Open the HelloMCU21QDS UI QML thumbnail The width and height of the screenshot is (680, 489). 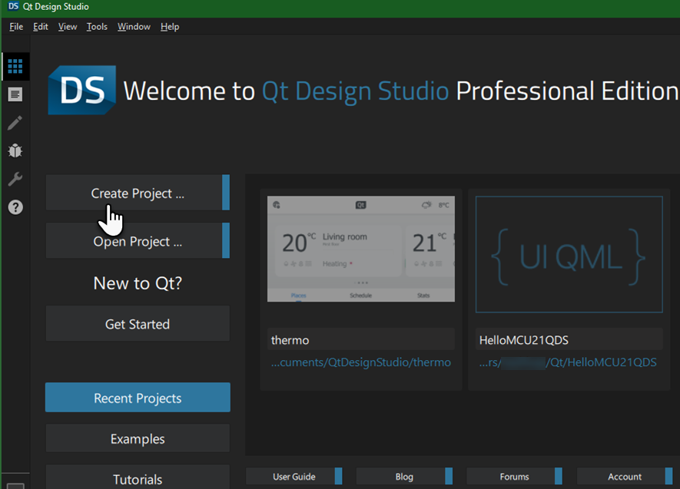pyautogui.click(x=569, y=255)
